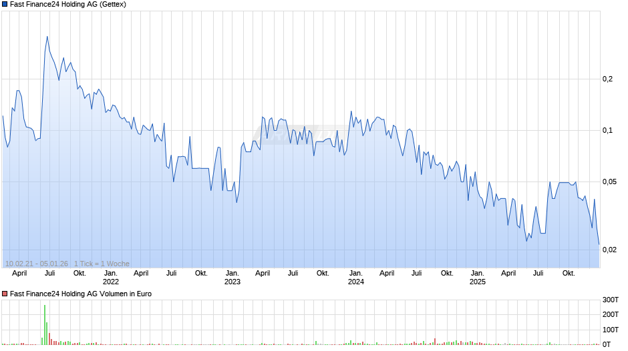Click the date range text '10.02.21 - 05.01.26'
This screenshot has width=628, height=351.
37,264
